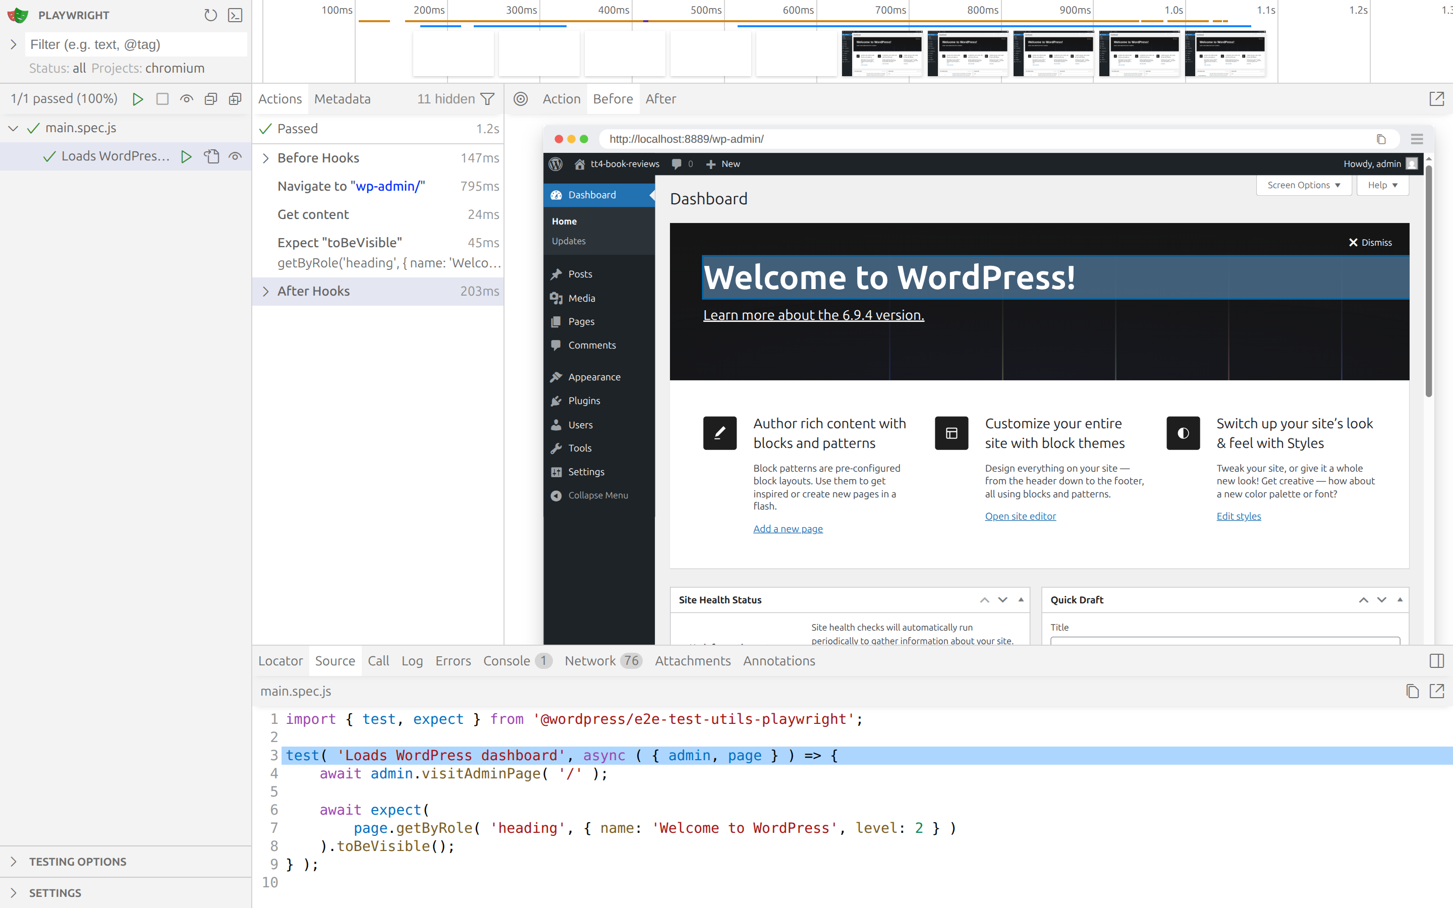
Task: Open snapshot in new tab icon
Action: click(x=1437, y=99)
